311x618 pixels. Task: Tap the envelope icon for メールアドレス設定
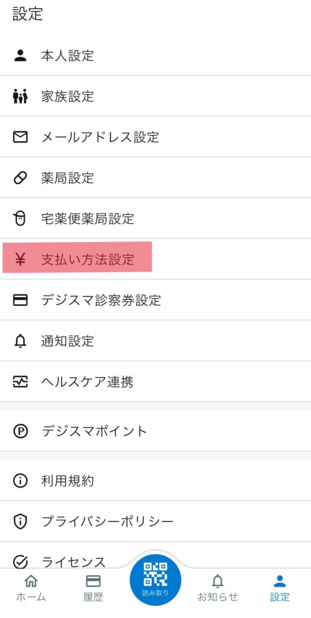(20, 137)
